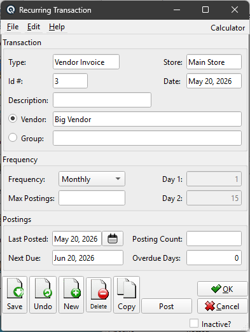Click the Store field showing Main Store
Screen dimensions: 250x332
214,62
